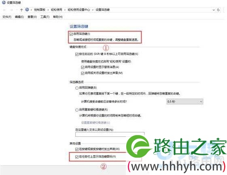This screenshot has height=175, width=227.
Task: Click the Control Panel icon in the address bar
Action: click(x=27, y=10)
